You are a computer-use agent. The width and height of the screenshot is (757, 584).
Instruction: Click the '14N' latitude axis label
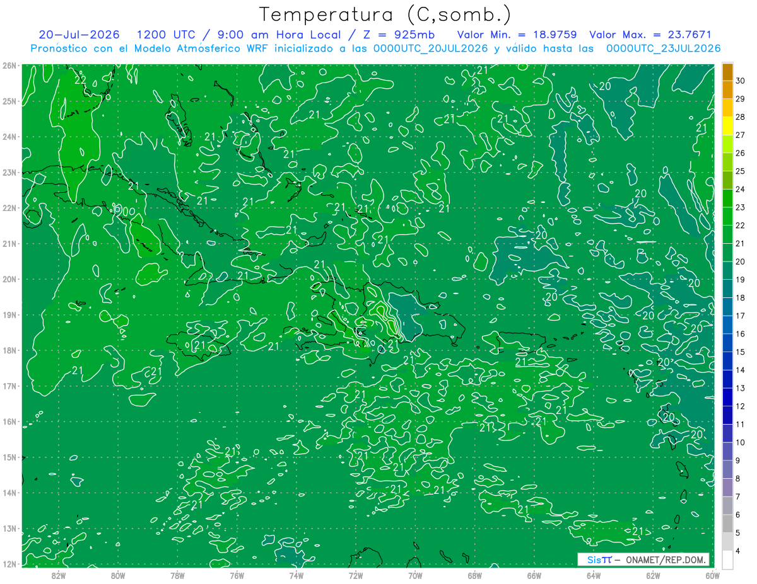[9, 493]
